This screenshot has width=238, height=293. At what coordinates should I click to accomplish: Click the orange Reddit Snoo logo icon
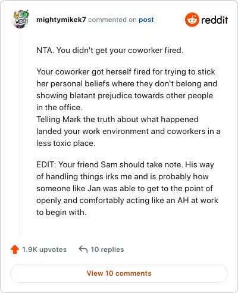(192, 20)
